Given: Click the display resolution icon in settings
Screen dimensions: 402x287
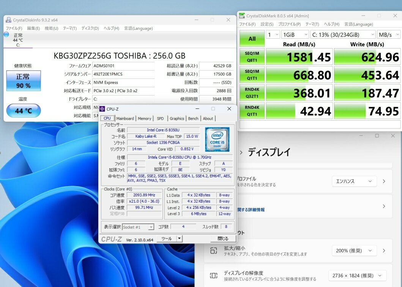Looking at the screenshot, I should pyautogui.click(x=214, y=276).
